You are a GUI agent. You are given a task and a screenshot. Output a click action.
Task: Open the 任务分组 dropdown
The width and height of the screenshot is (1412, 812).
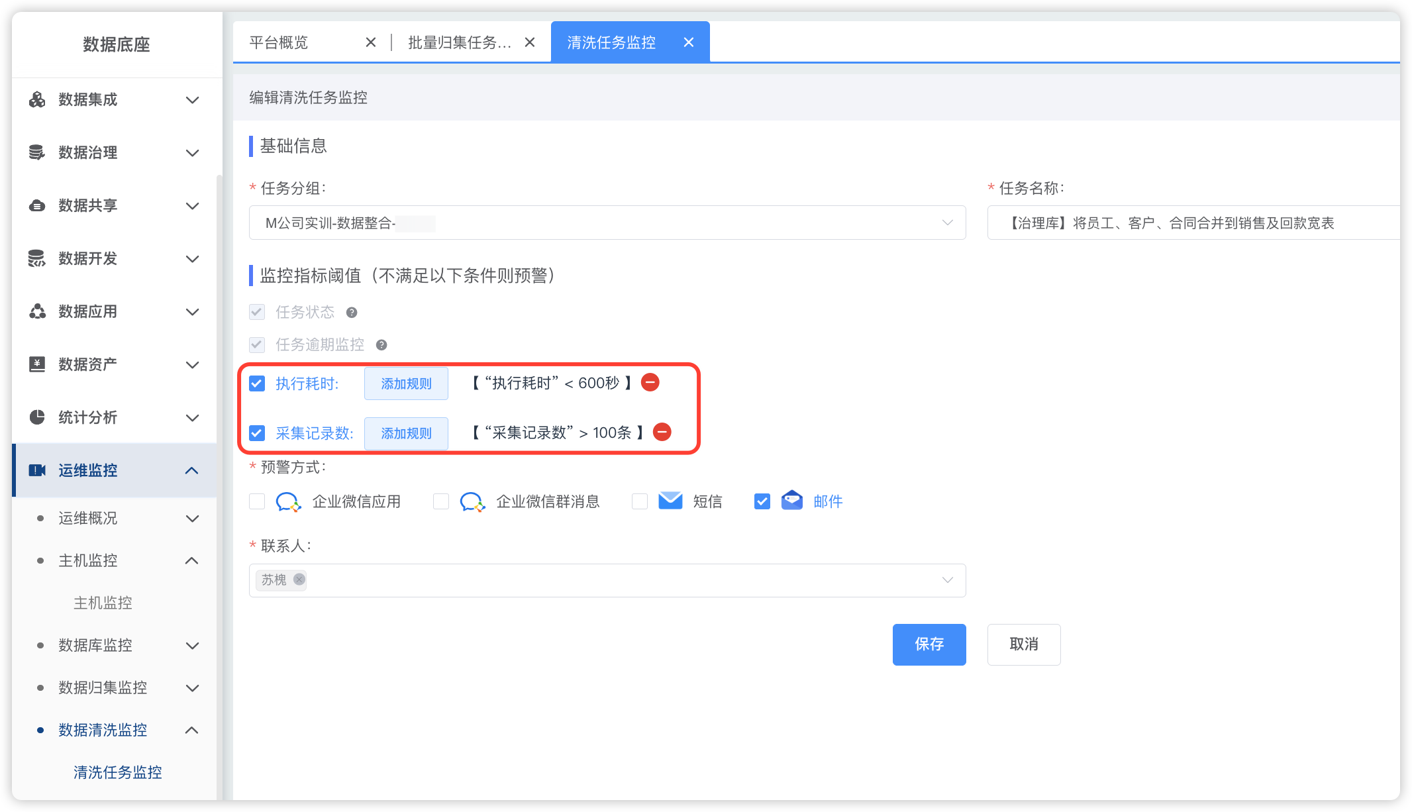607,223
